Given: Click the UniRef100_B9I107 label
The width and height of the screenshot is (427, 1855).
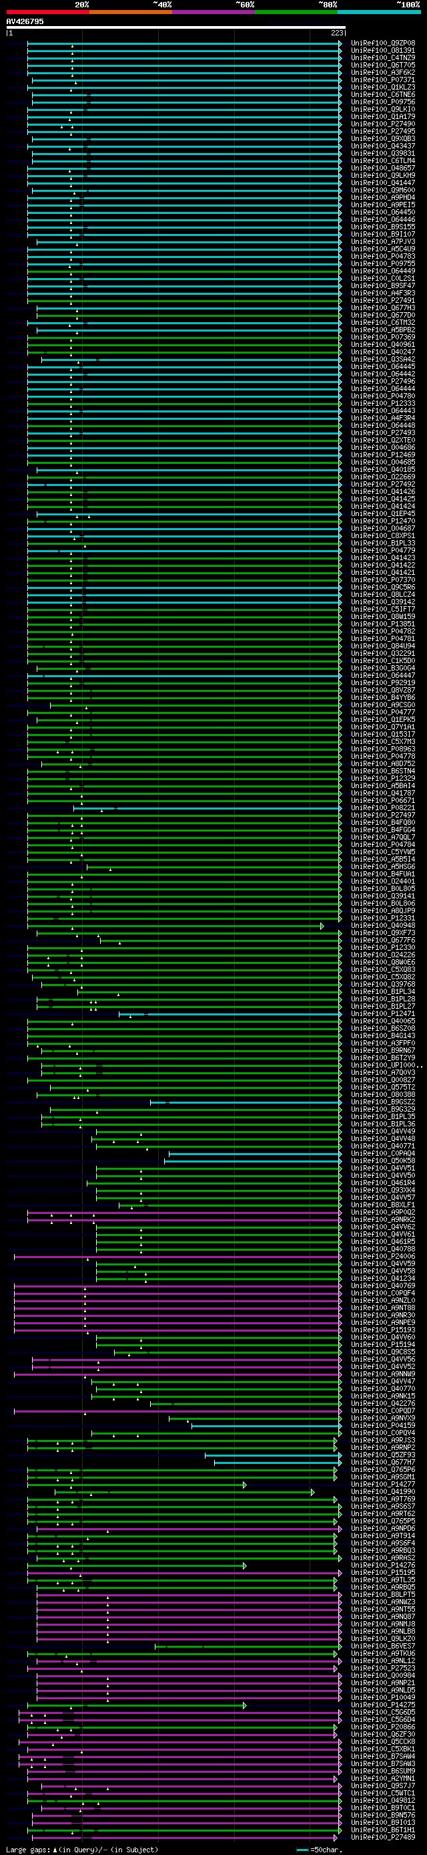Looking at the screenshot, I should [x=383, y=234].
